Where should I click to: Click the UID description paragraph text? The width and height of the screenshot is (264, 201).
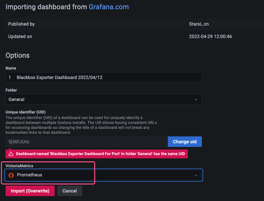coord(81,125)
